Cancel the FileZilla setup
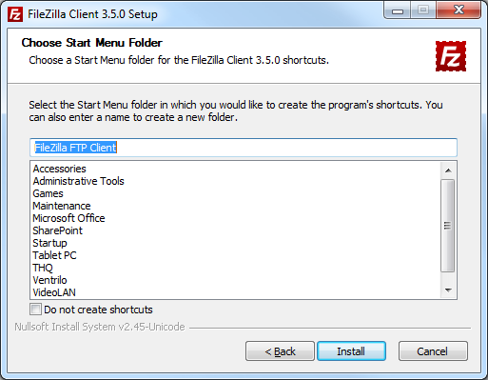 pyautogui.click(x=433, y=351)
